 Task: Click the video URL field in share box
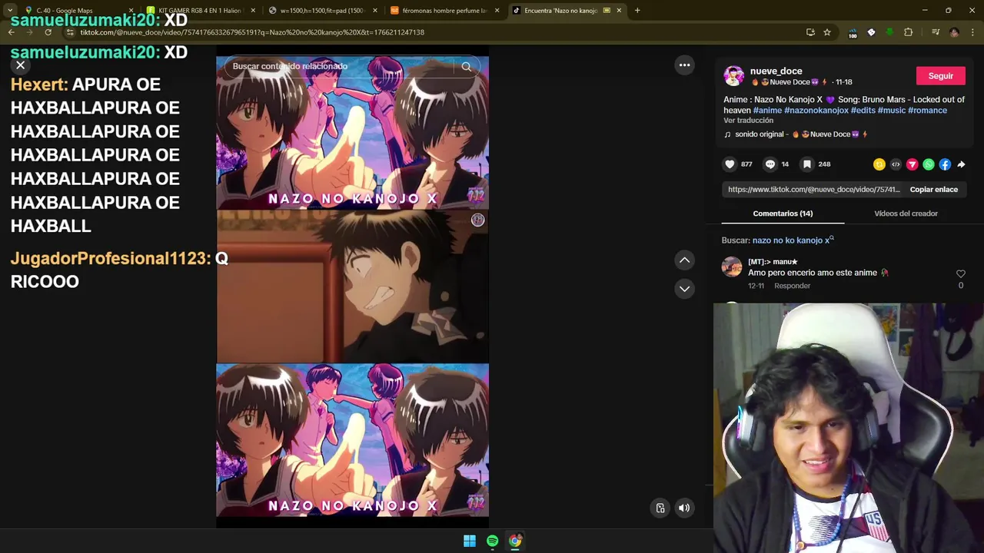tap(813, 190)
